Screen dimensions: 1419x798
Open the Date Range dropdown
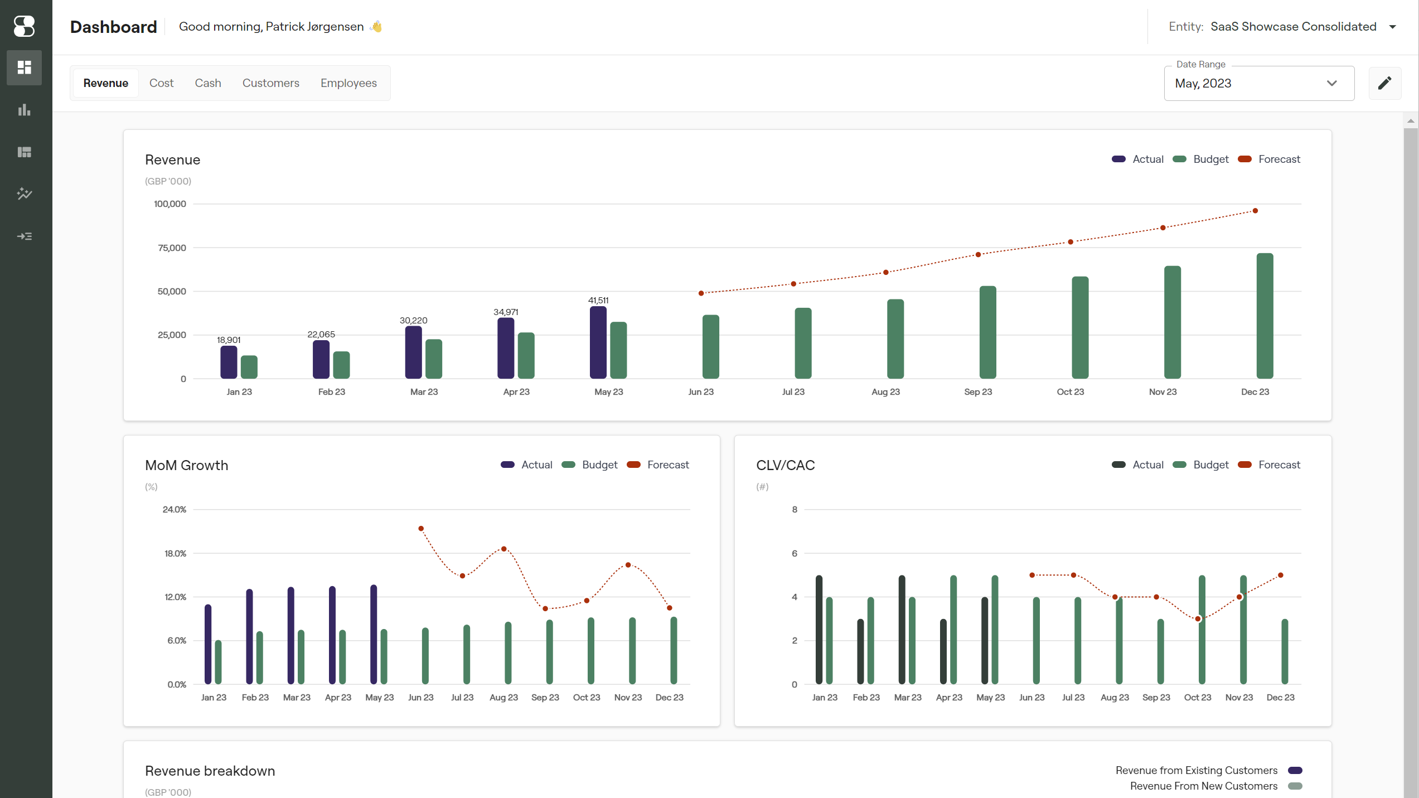pos(1258,84)
